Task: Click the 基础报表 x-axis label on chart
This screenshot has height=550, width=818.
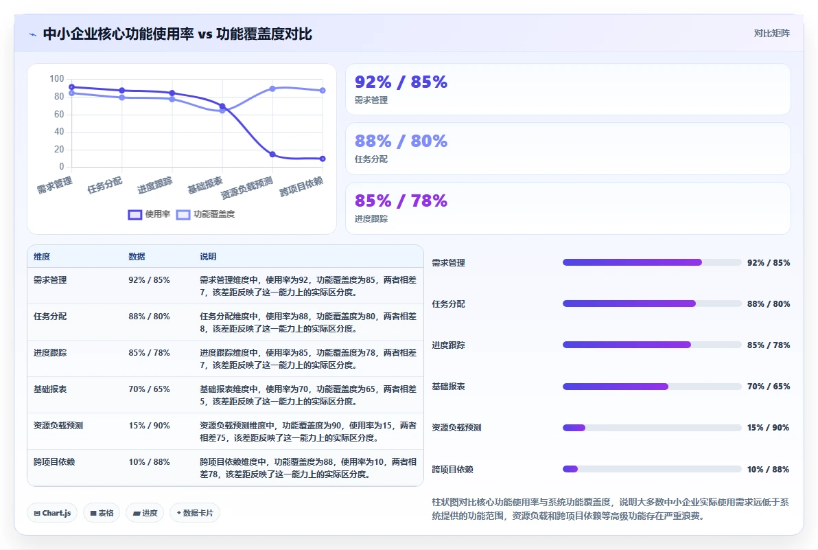Action: [x=205, y=185]
